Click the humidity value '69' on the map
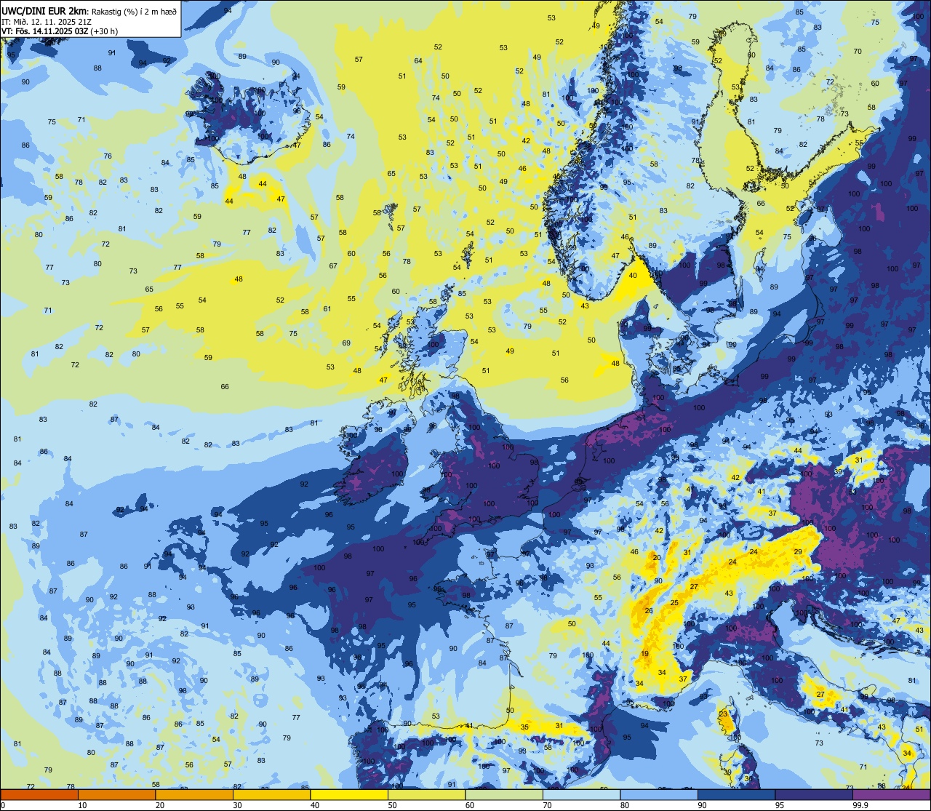The height and width of the screenshot is (811, 931). pos(346,343)
